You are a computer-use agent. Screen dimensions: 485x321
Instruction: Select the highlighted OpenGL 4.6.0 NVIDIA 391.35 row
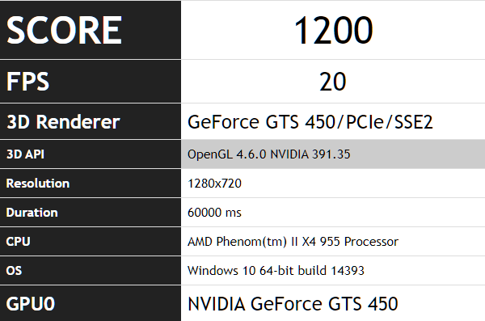coord(333,154)
